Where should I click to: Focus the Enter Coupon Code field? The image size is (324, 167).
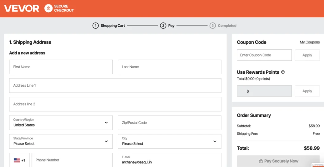point(264,55)
